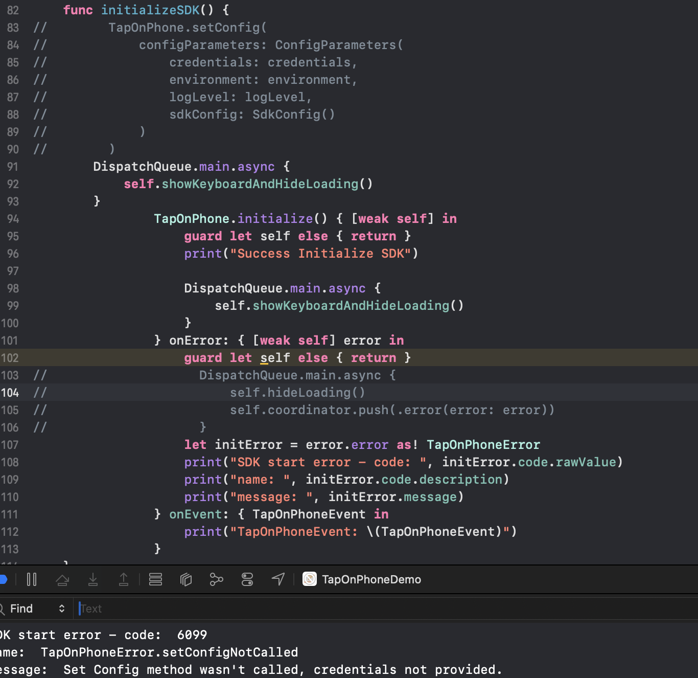This screenshot has height=678, width=698.
Task: Click line number 94 in the gutter
Action: coord(13,219)
